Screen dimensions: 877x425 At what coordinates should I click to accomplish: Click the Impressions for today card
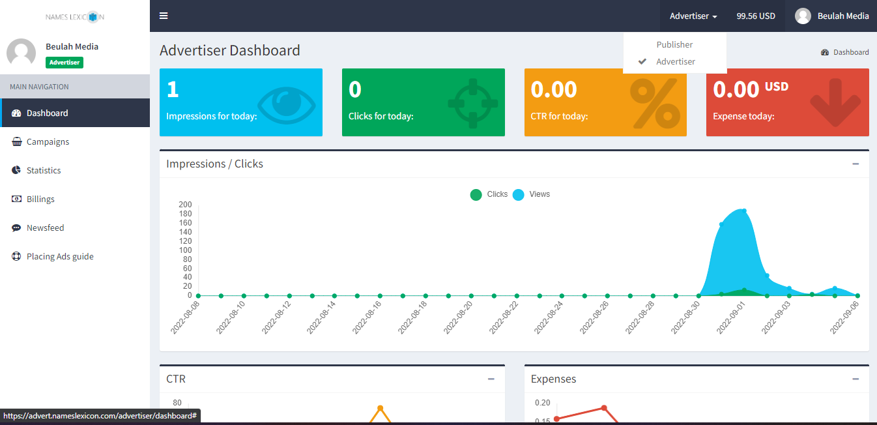pyautogui.click(x=241, y=102)
